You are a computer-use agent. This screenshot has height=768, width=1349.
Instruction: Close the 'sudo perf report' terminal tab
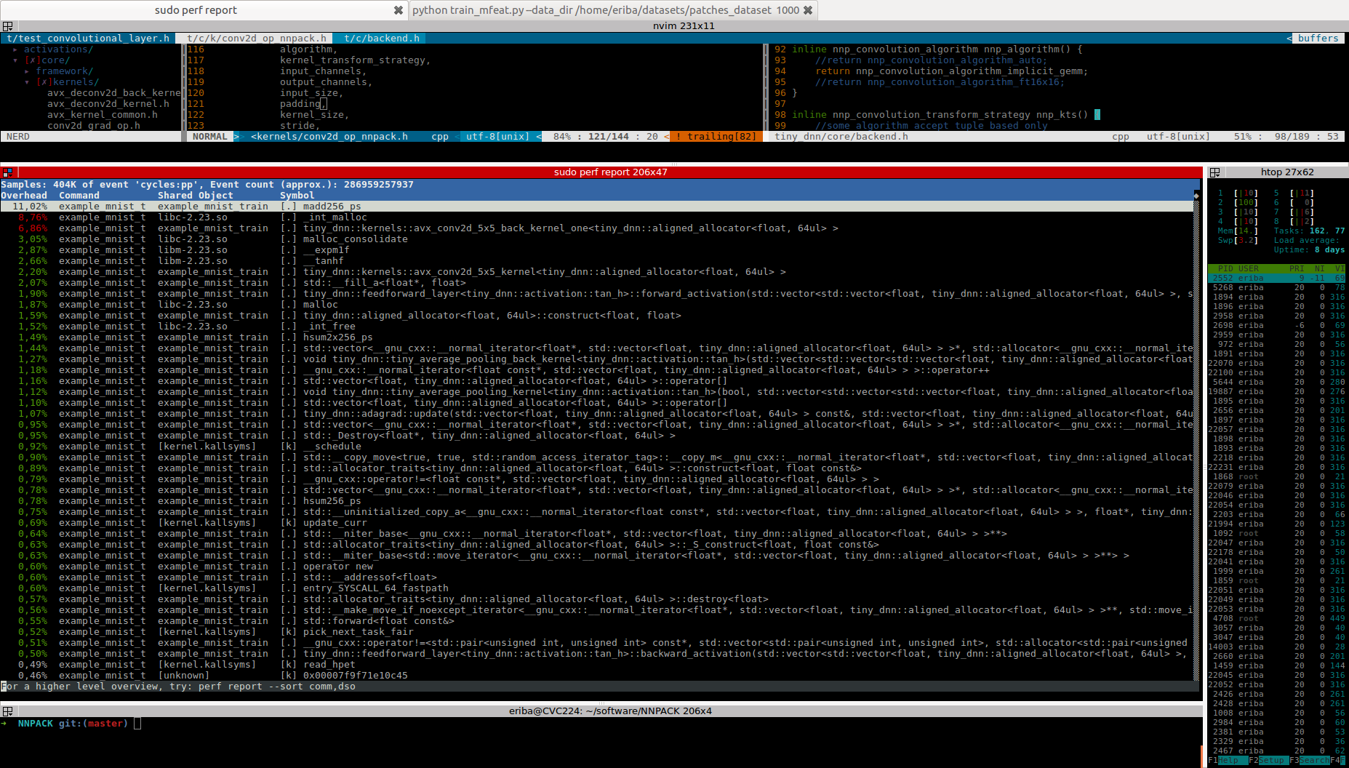click(x=398, y=10)
